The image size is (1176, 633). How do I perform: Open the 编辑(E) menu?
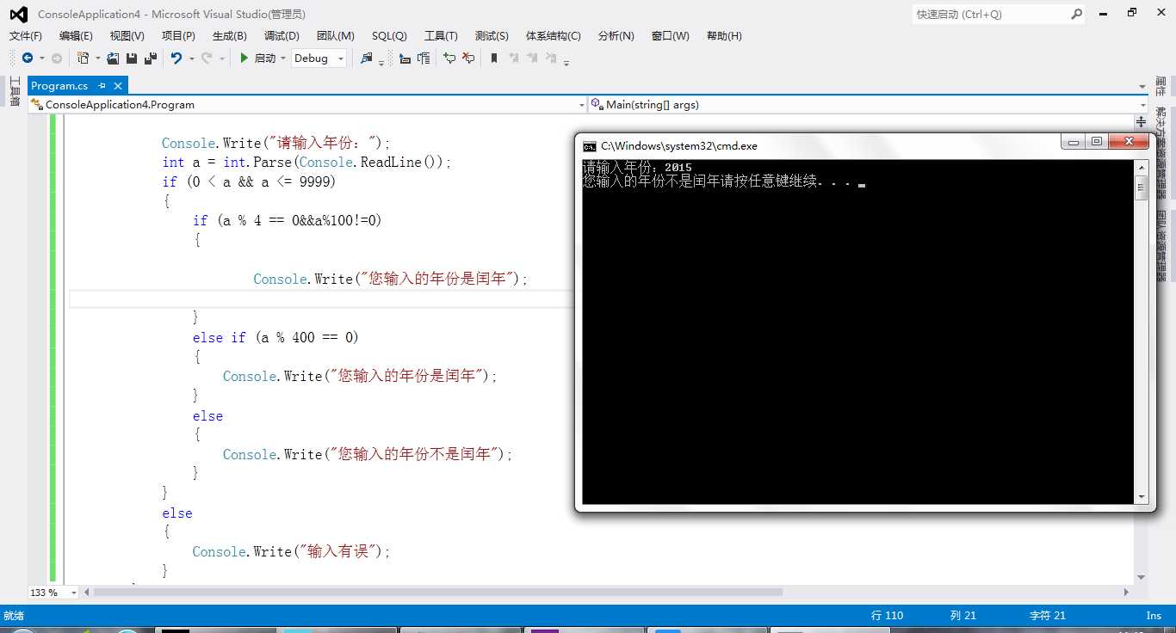click(x=76, y=36)
